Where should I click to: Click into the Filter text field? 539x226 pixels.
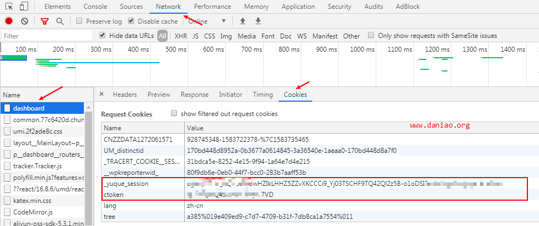click(47, 36)
